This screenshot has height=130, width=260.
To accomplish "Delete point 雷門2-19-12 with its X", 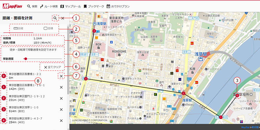I will (61, 98).
